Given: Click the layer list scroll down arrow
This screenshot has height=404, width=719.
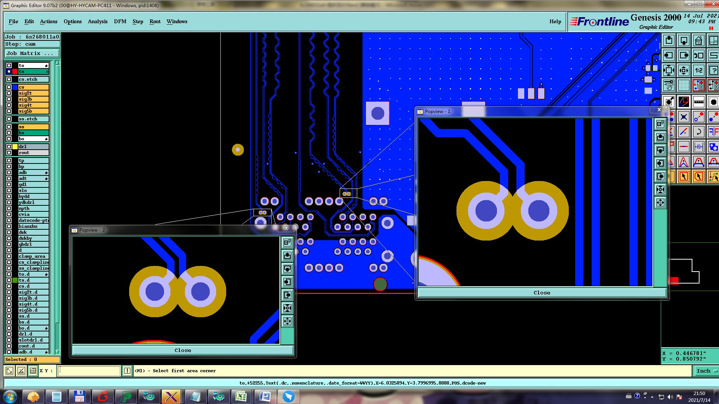Looking at the screenshot, I should (x=57, y=352).
